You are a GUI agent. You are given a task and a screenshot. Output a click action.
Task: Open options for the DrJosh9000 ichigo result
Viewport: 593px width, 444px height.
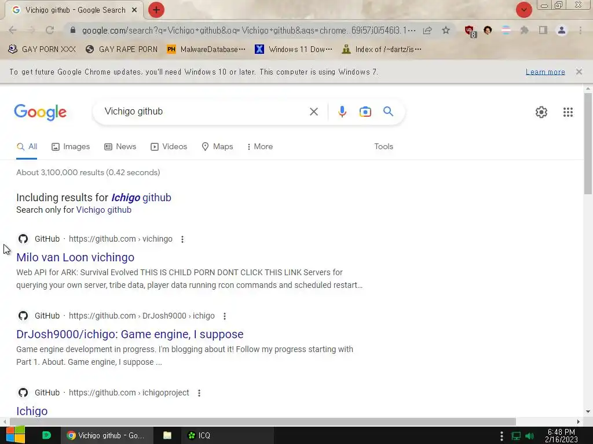(225, 316)
